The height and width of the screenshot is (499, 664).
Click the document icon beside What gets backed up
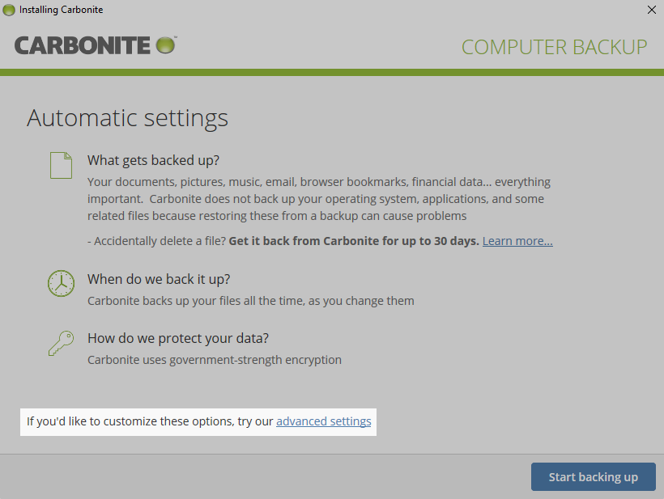pos(62,165)
